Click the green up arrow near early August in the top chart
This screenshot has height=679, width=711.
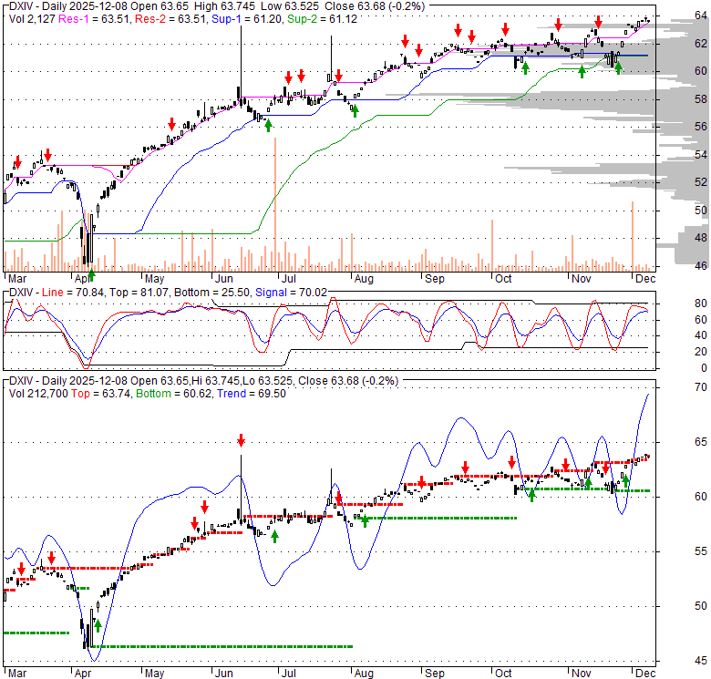(355, 110)
